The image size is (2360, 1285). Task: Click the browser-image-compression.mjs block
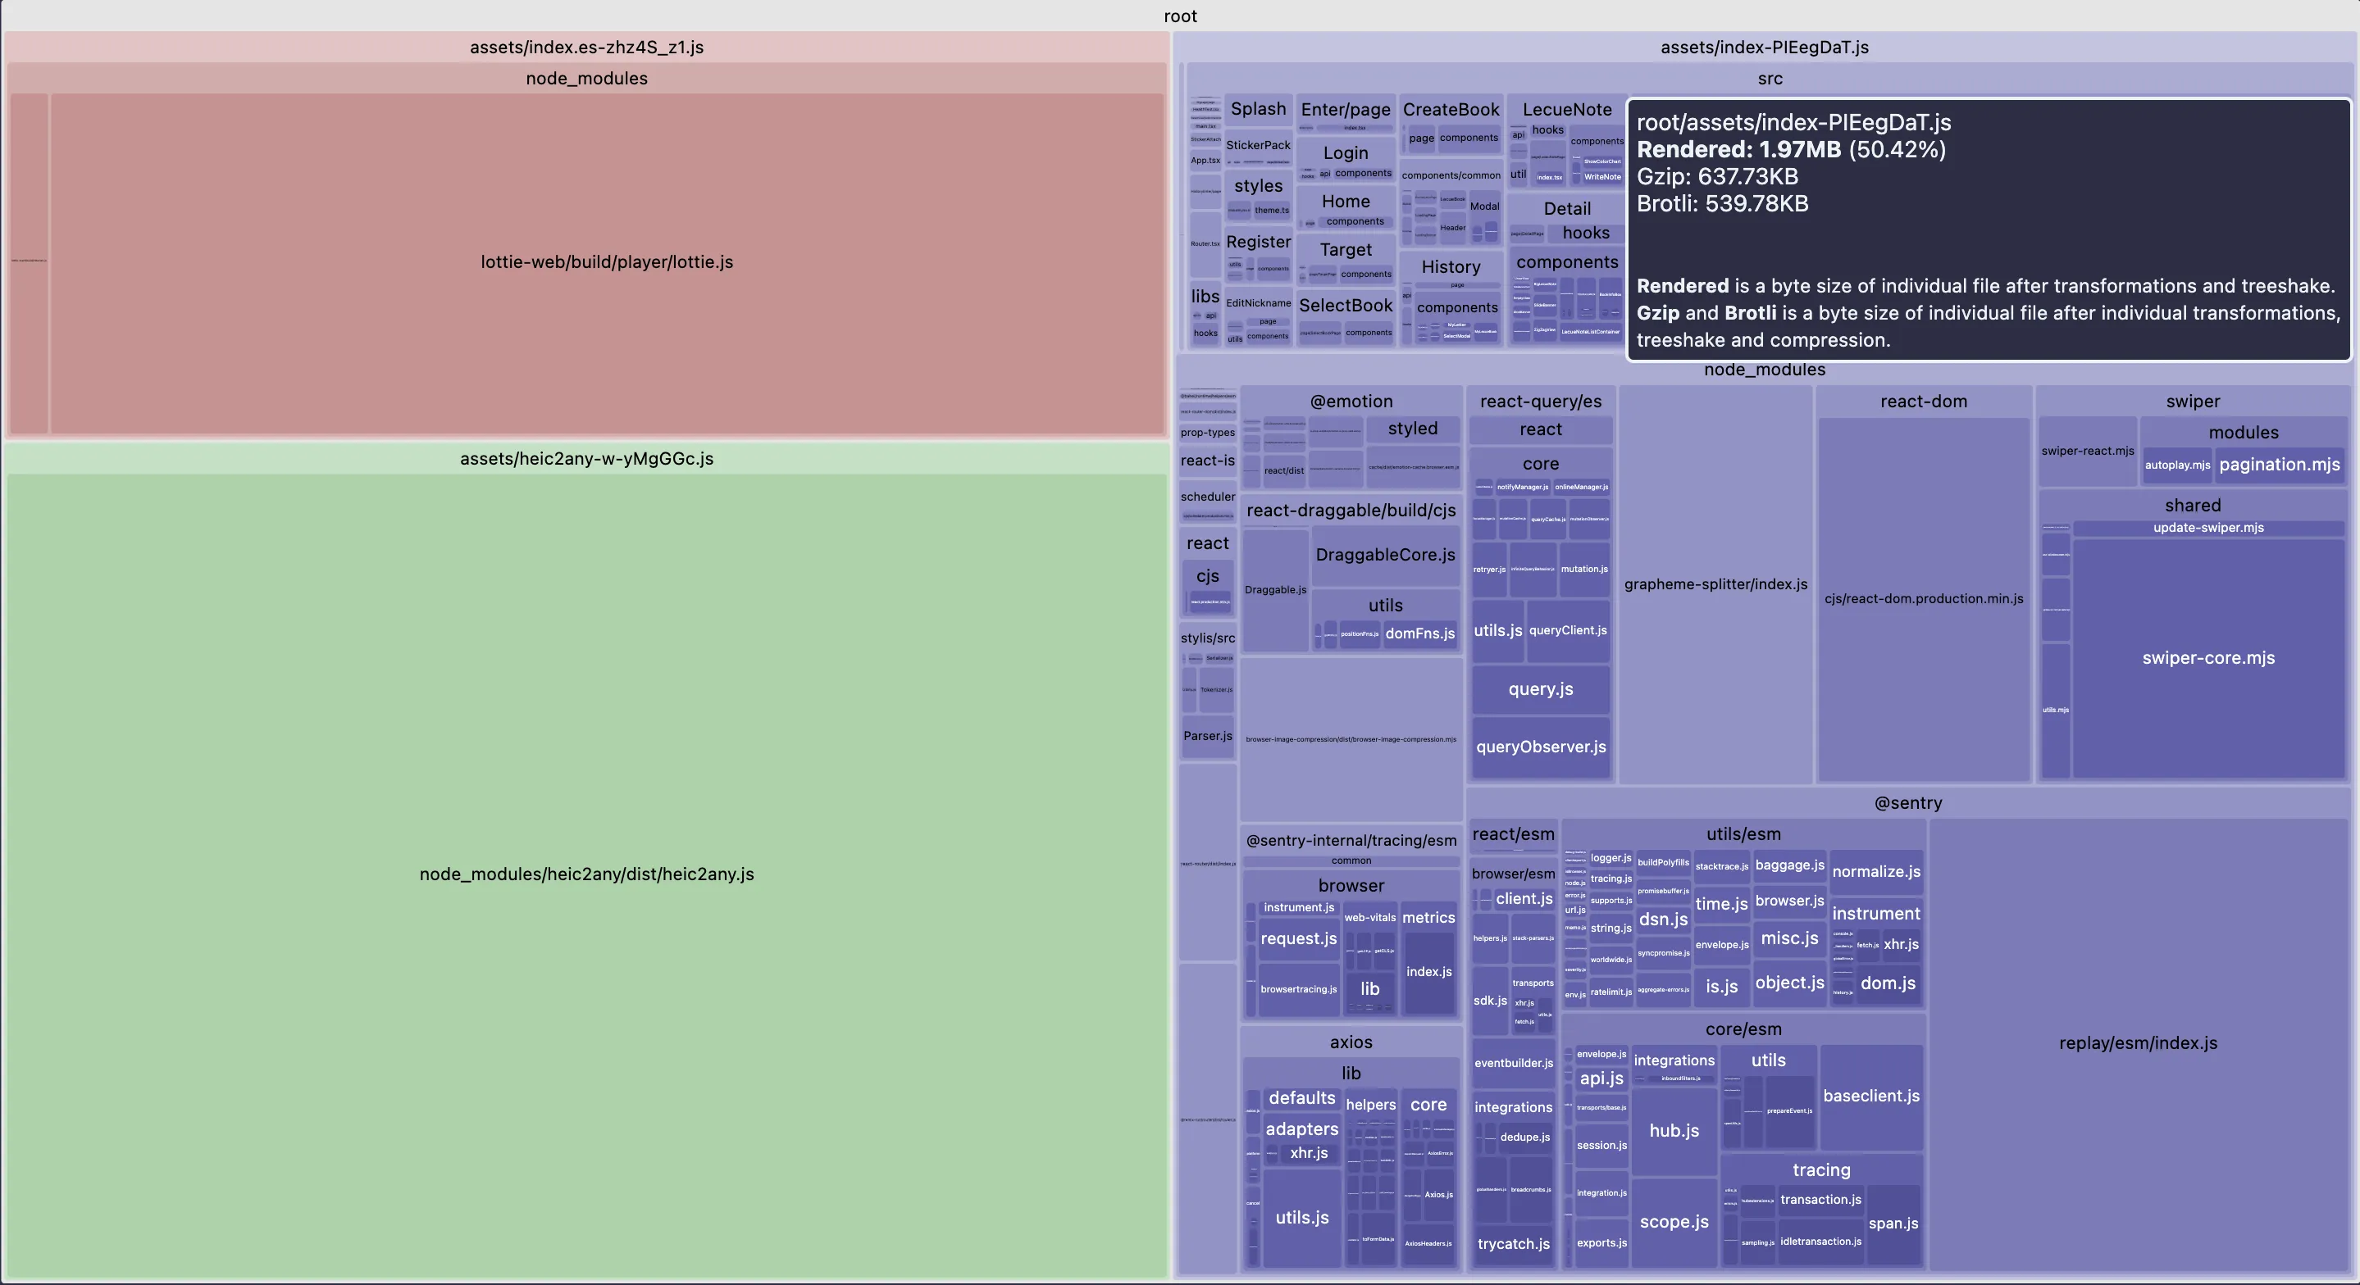[1351, 739]
